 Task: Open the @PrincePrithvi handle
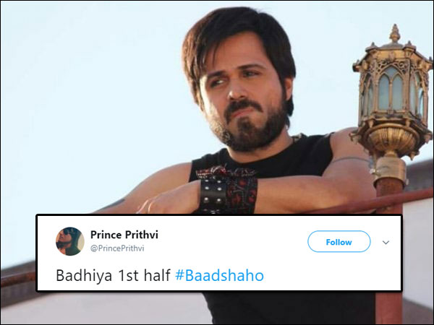pos(117,248)
